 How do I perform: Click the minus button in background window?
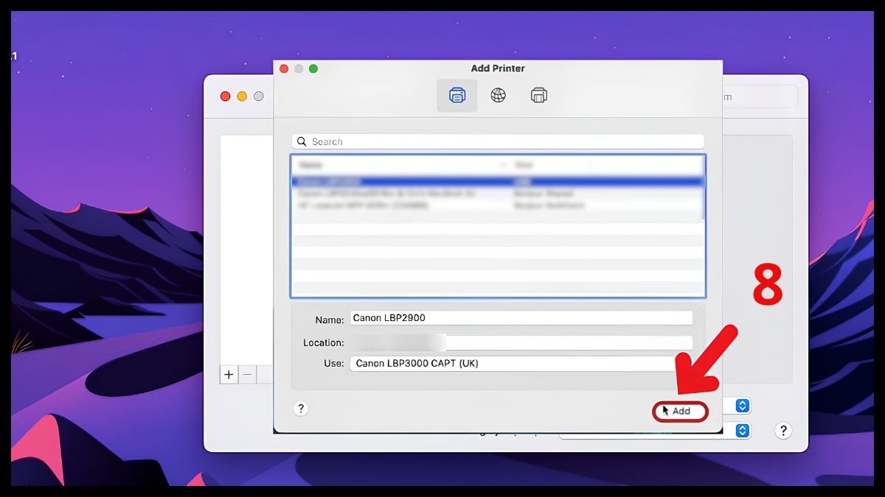pos(247,375)
